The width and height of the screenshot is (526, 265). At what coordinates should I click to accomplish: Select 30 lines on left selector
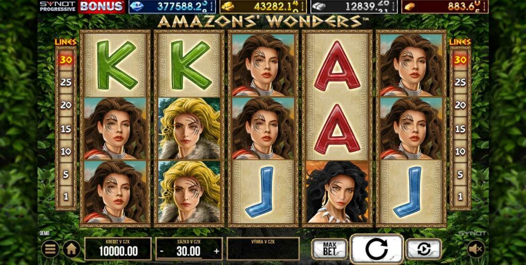66,60
